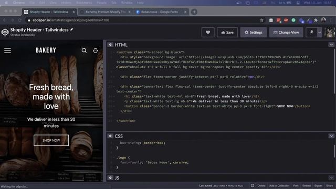This screenshot has width=336, height=189.
Task: Click Share in the footer bar
Action: [329, 185]
